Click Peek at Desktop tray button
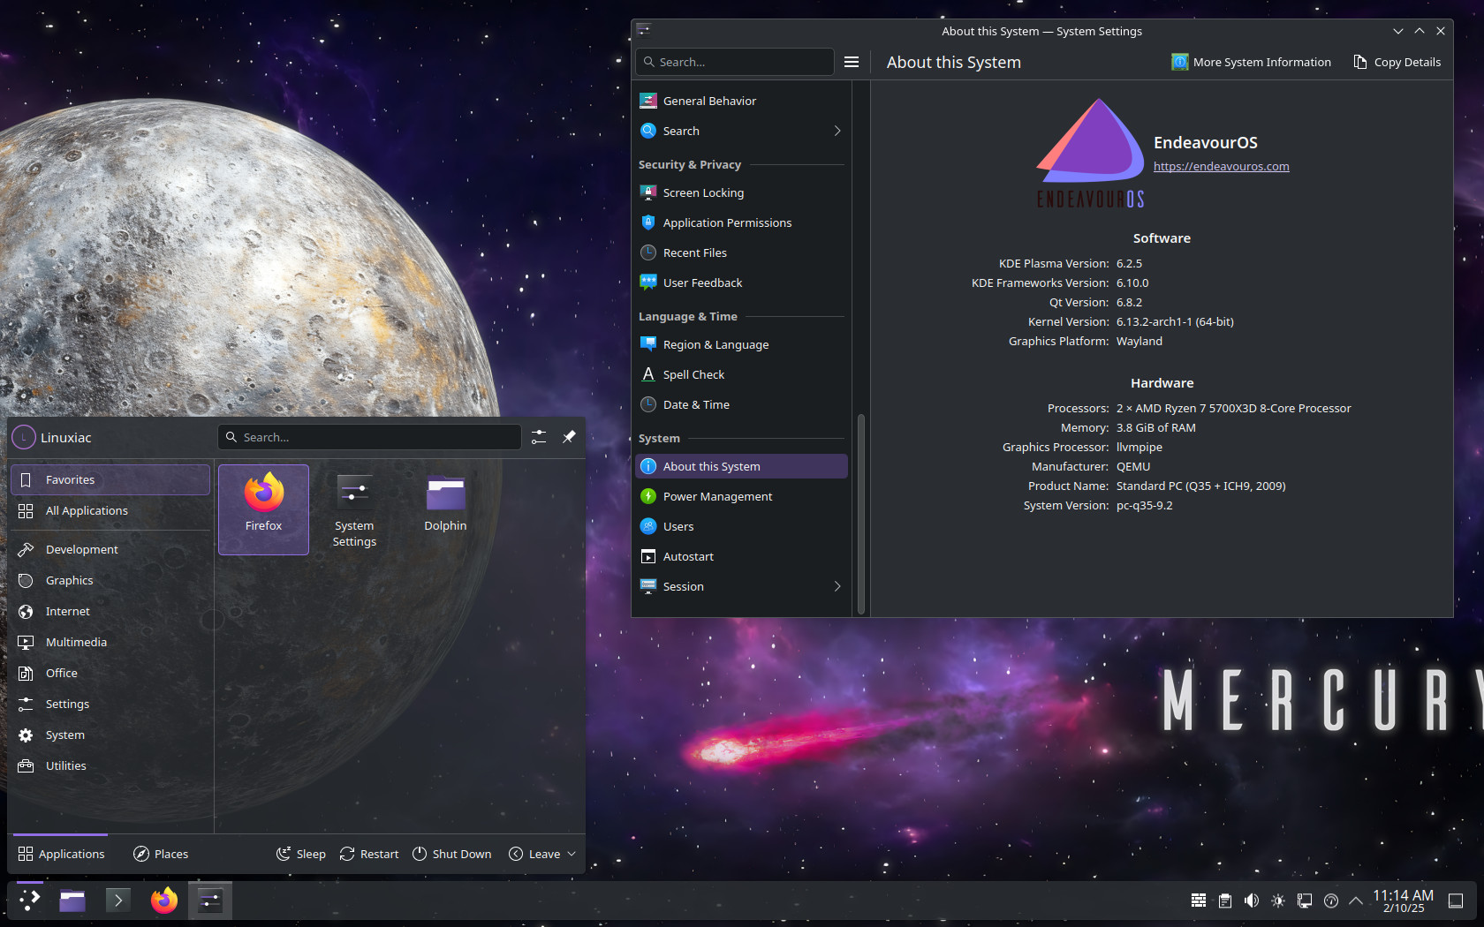 [x=1456, y=901]
